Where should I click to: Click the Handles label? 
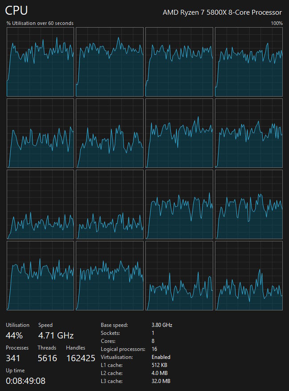click(x=76, y=348)
